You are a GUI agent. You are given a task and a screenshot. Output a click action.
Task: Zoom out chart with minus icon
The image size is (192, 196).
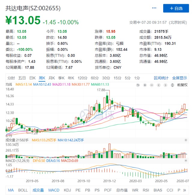(x=152, y=85)
